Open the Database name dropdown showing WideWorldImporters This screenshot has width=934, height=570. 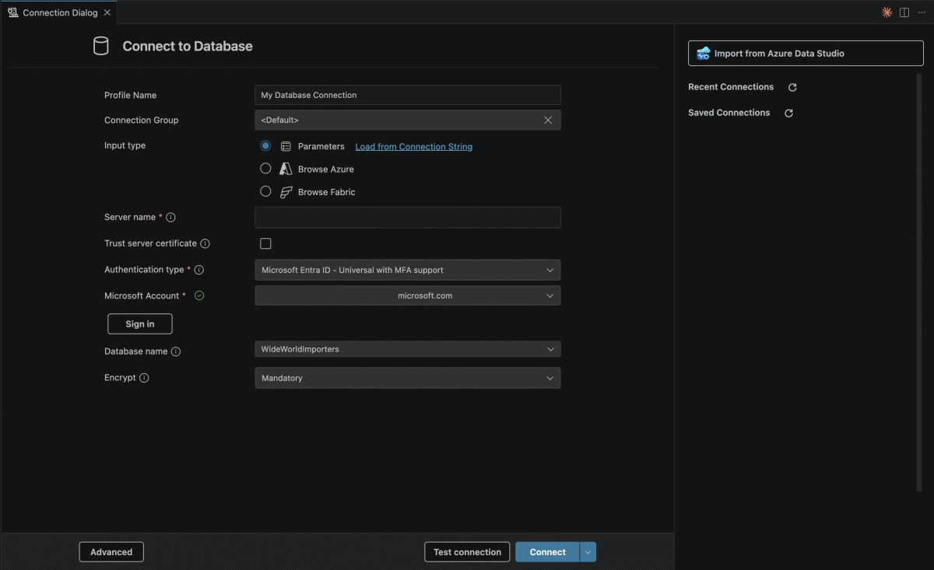[407, 349]
